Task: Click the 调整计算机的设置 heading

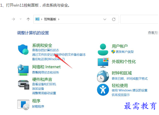Action: tap(33, 33)
